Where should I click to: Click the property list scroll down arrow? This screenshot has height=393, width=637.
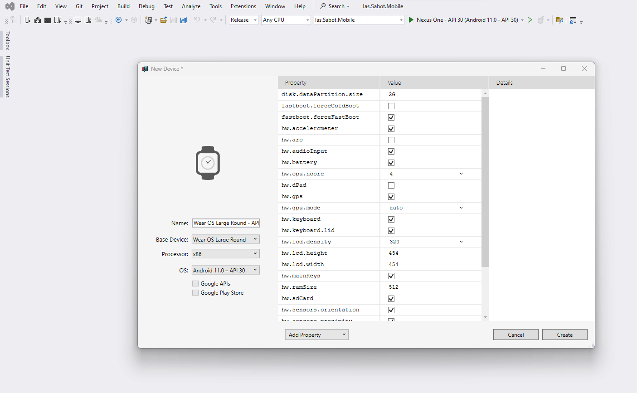click(485, 317)
